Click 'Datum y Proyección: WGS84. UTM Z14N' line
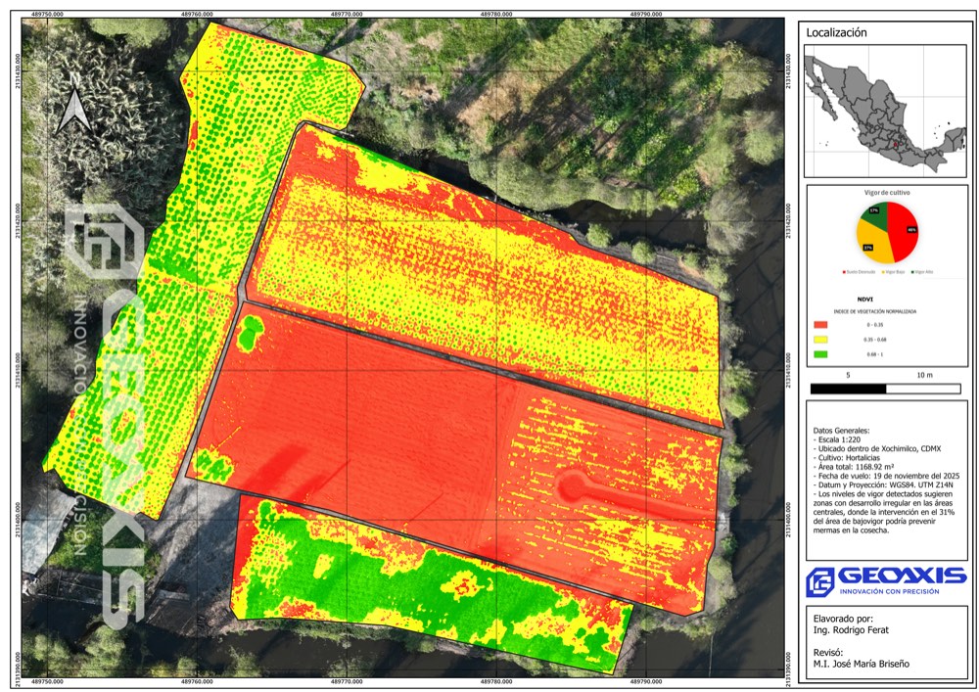Image resolution: width=979 pixels, height=692 pixels. pyautogui.click(x=883, y=484)
